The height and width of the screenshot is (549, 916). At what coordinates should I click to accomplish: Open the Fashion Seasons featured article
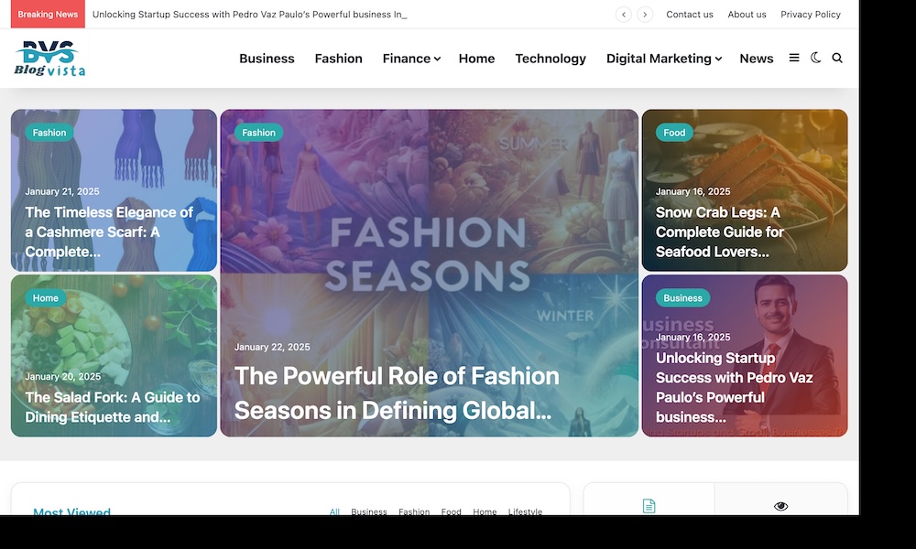tap(397, 393)
